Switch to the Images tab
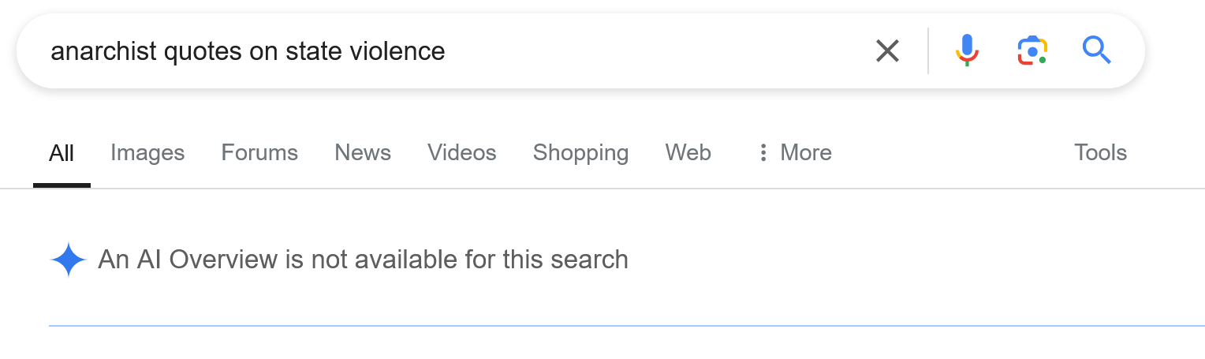This screenshot has height=359, width=1205. coord(147,152)
